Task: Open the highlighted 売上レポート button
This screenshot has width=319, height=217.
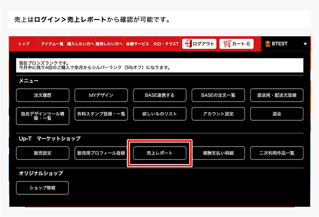Action: click(159, 153)
